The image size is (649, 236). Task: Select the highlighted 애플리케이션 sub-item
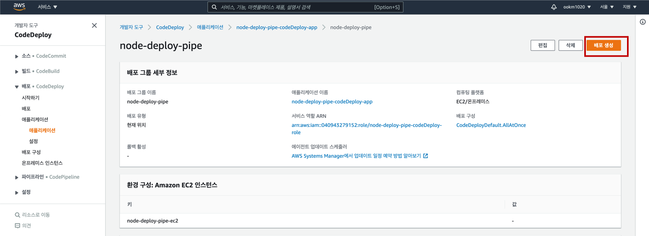42,131
